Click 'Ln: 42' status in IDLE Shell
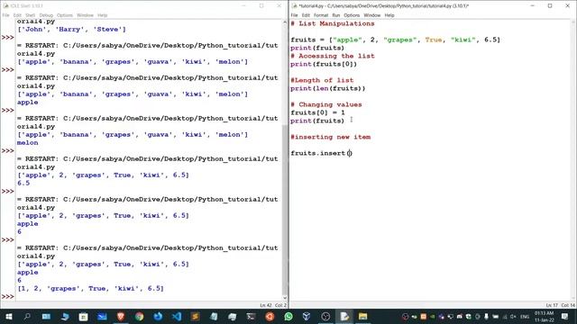This screenshot has width=577, height=324. [266, 305]
